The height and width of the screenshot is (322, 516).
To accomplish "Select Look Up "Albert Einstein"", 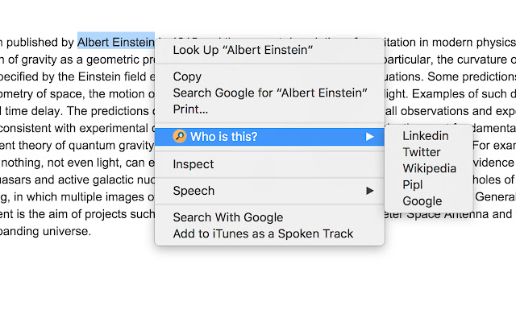I will [243, 51].
